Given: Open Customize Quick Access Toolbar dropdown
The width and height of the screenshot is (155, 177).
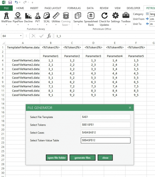Looking at the screenshot, I should [x=32, y=2].
